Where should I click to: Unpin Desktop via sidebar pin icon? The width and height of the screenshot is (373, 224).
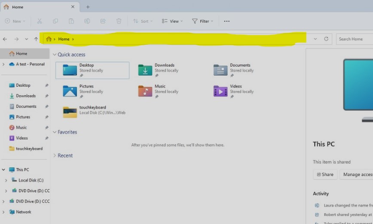(x=46, y=85)
